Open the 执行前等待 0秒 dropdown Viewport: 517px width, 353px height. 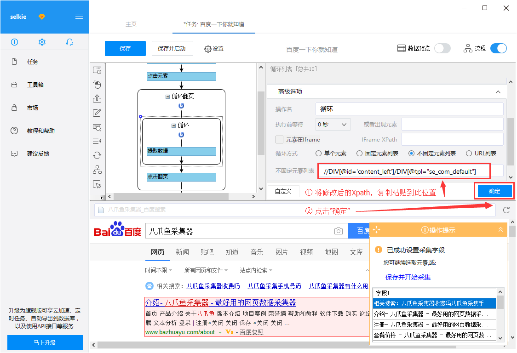tap(333, 124)
